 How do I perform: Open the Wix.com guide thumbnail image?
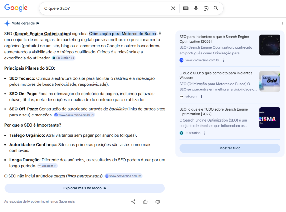(x=270, y=81)
